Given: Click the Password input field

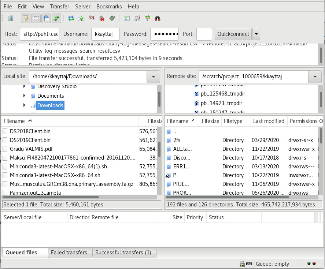Looking at the screenshot, I should tap(165, 34).
